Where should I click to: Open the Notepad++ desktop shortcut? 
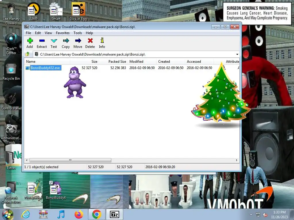[33, 190]
